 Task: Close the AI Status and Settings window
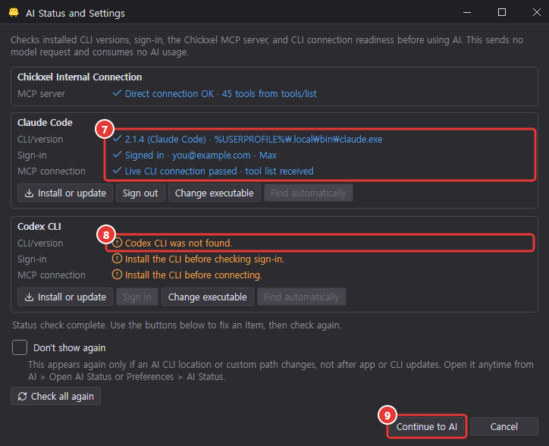pyautogui.click(x=536, y=12)
